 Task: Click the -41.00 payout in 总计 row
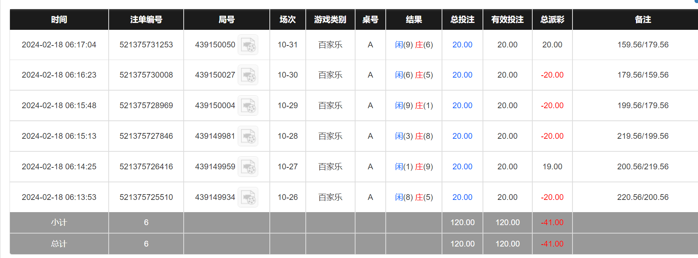click(552, 244)
